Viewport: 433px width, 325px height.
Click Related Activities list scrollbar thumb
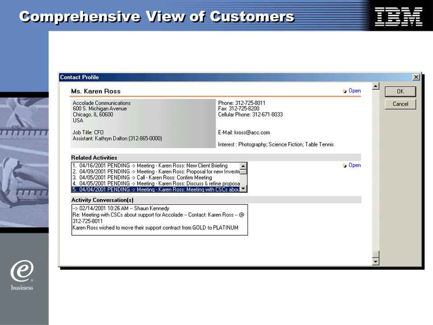[243, 172]
